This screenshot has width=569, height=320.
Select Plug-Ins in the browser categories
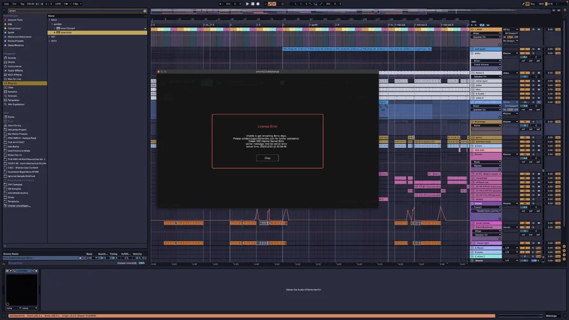point(13,83)
